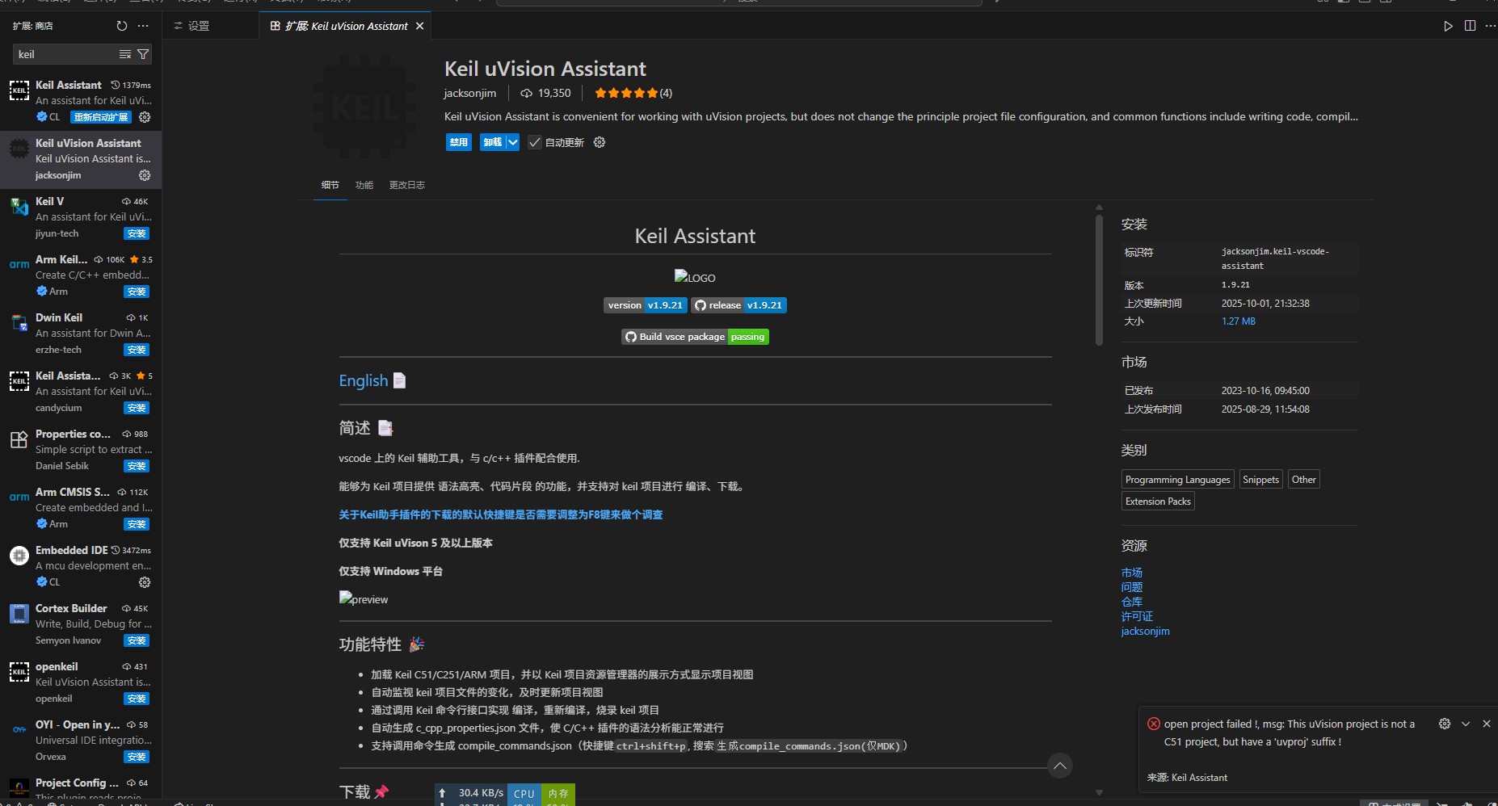1498x806 pixels.
Task: Click the settings gear next to 自动更新
Action: tap(598, 142)
